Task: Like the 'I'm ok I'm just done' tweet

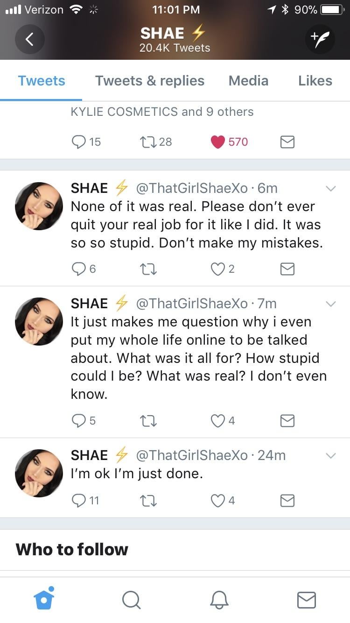Action: 218,501
